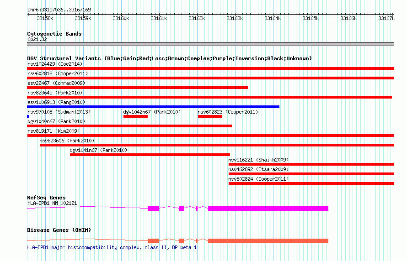
Task: Click the Disease Genes (OMIM) track title
Action: pos(59,230)
